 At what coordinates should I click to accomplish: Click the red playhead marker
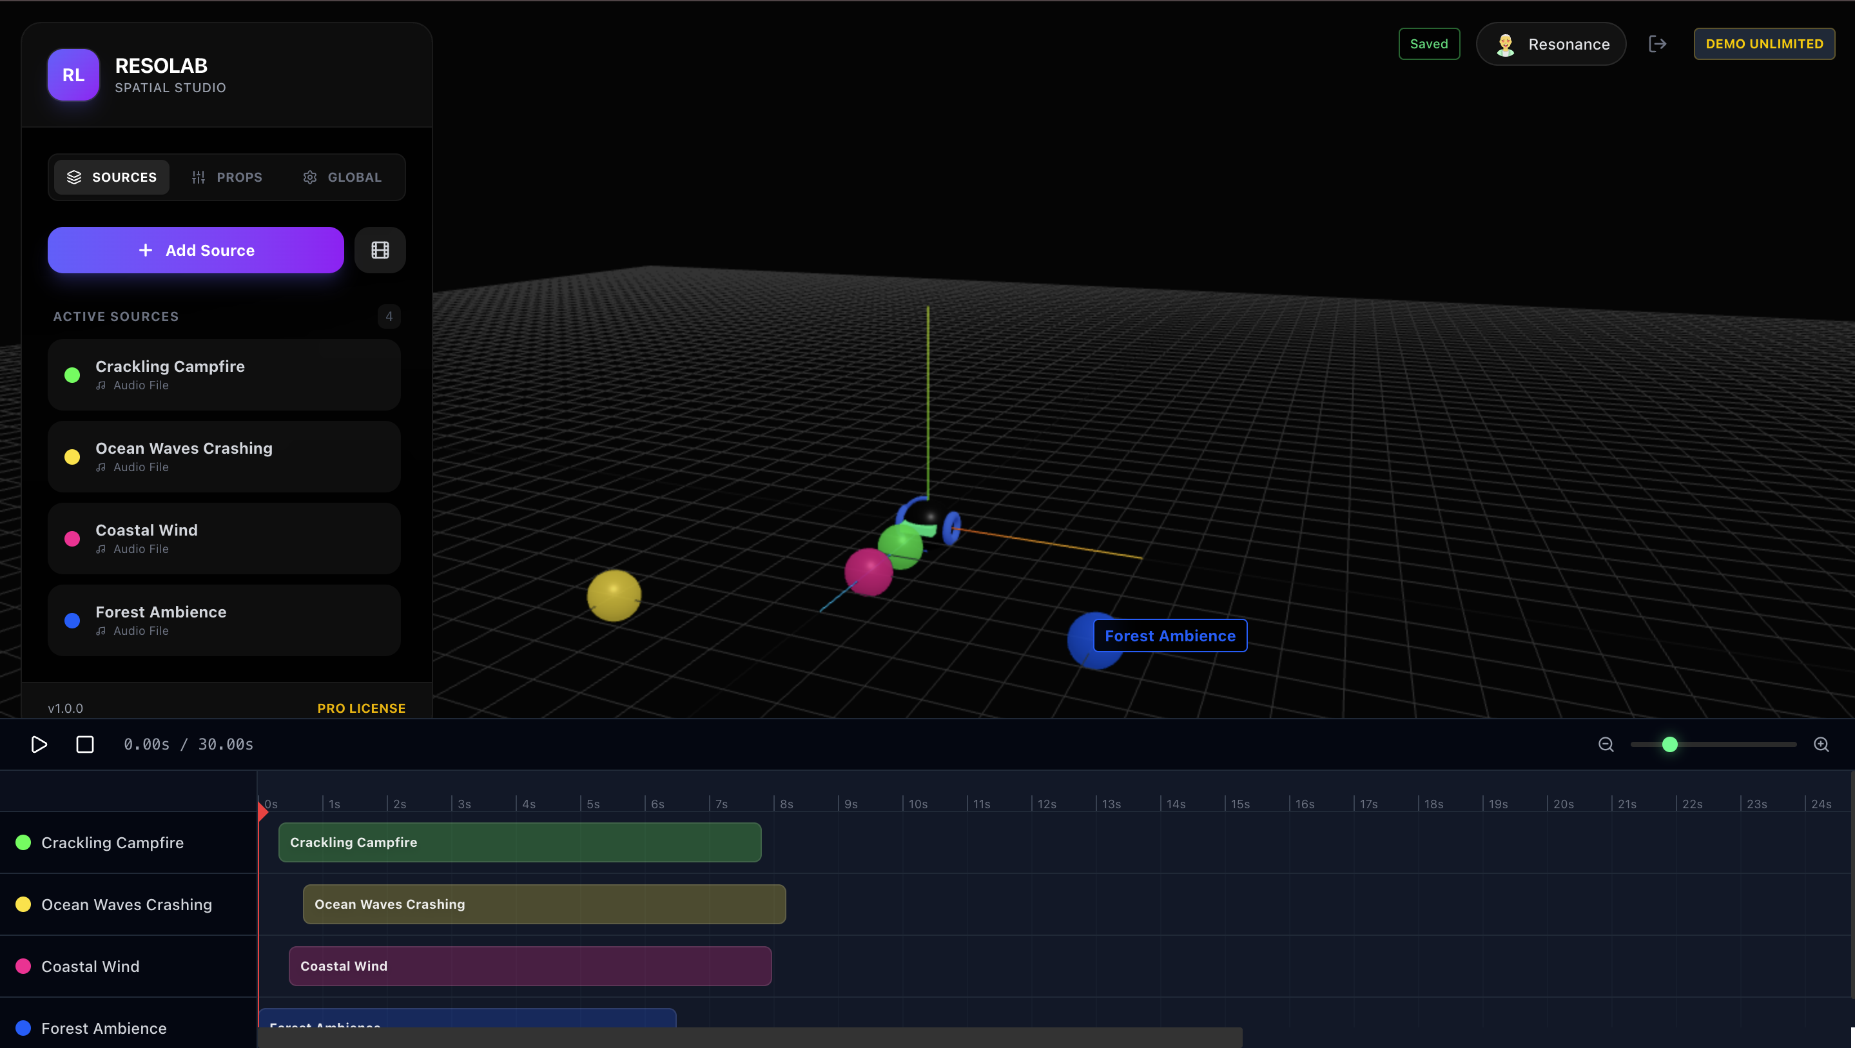[263, 811]
